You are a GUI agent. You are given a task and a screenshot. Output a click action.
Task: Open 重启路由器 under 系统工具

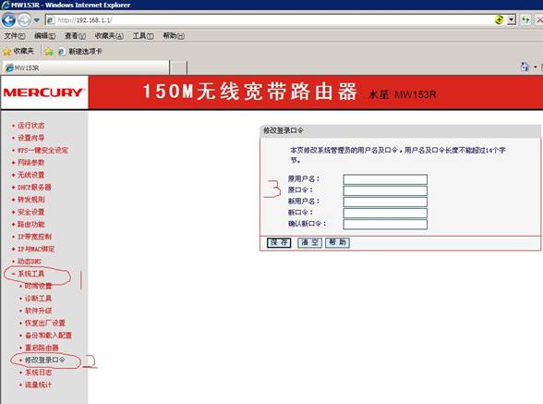42,348
